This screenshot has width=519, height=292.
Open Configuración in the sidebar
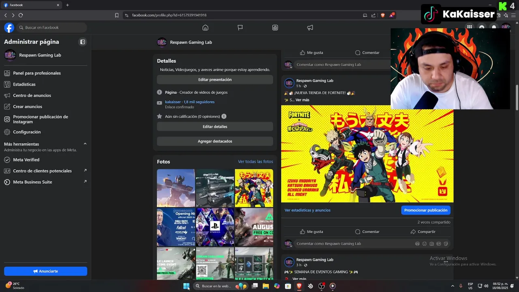coord(27,132)
